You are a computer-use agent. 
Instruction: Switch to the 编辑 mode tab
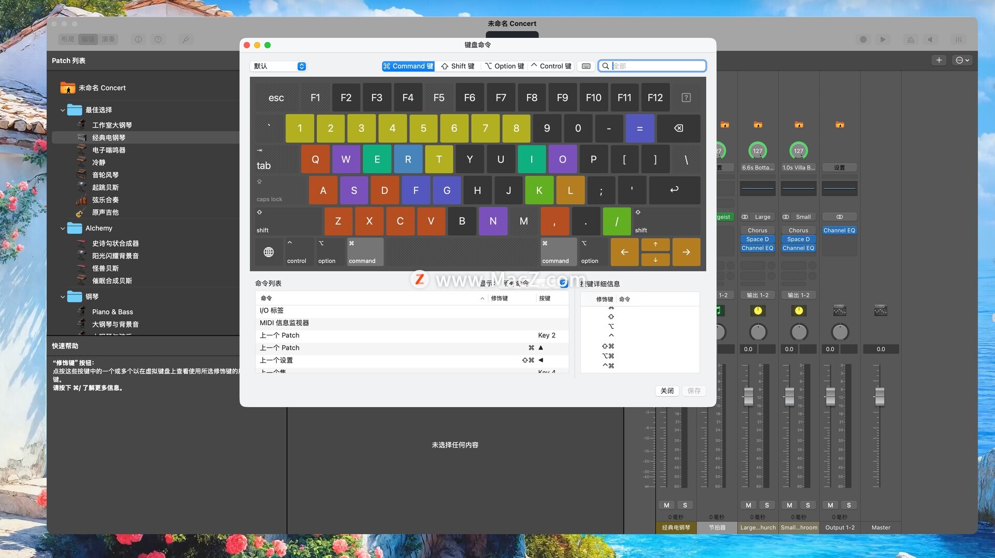(88, 39)
